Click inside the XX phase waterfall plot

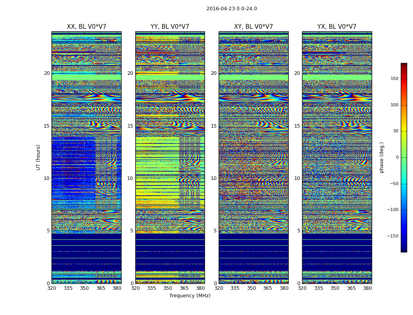87,157
